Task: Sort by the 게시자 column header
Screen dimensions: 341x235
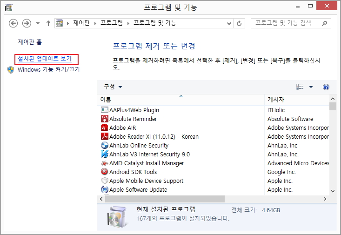Action: point(297,100)
